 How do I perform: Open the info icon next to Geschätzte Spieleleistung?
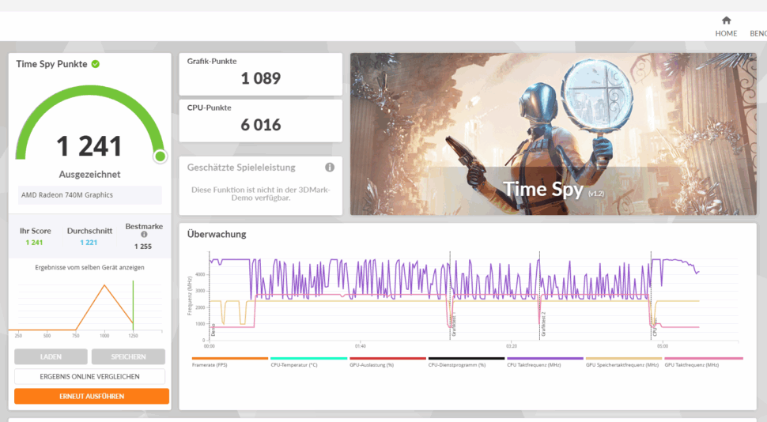(330, 168)
